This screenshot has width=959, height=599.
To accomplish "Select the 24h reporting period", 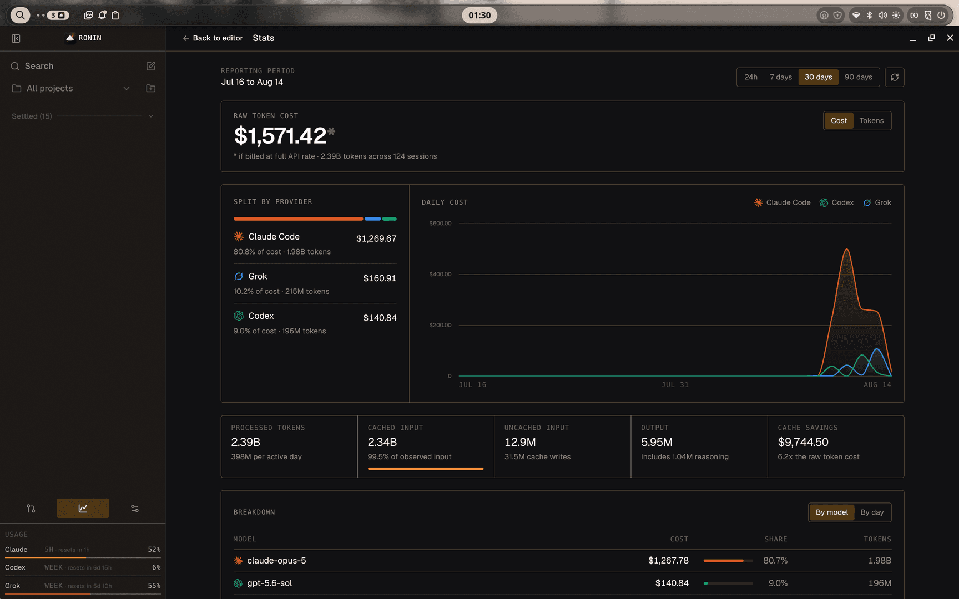I will pyautogui.click(x=751, y=77).
